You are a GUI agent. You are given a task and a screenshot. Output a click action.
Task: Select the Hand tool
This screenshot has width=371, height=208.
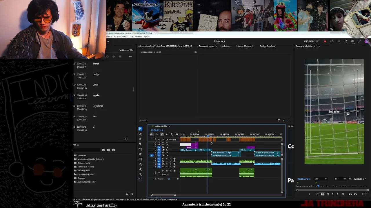pos(140,169)
